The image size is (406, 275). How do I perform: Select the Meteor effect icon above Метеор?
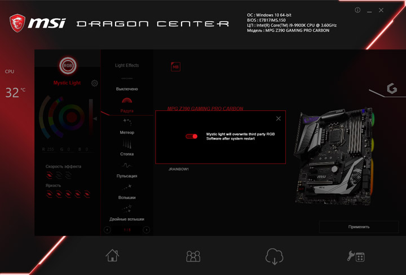[127, 122]
